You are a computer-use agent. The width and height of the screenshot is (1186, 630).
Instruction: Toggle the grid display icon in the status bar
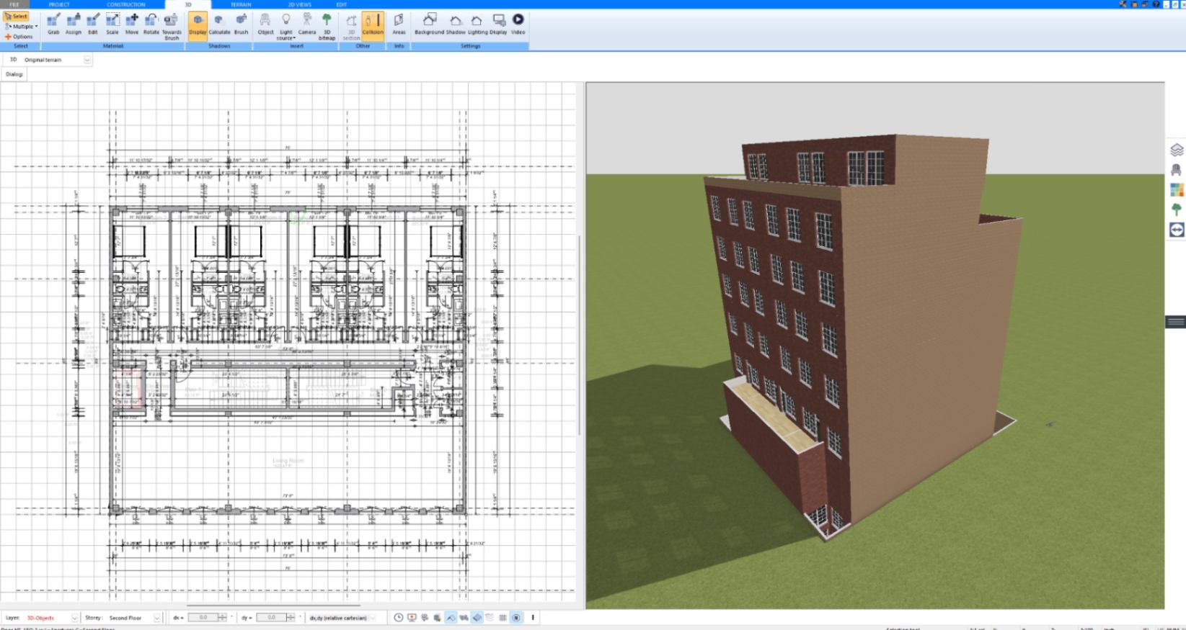point(503,618)
